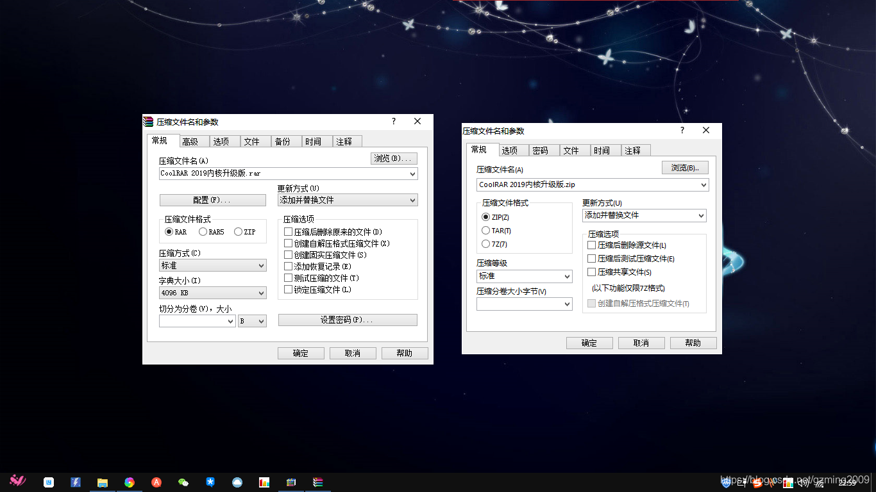Viewport: 876px width, 492px height.
Task: Tick 测试压缩的文件(T) checkbox
Action: (x=289, y=278)
